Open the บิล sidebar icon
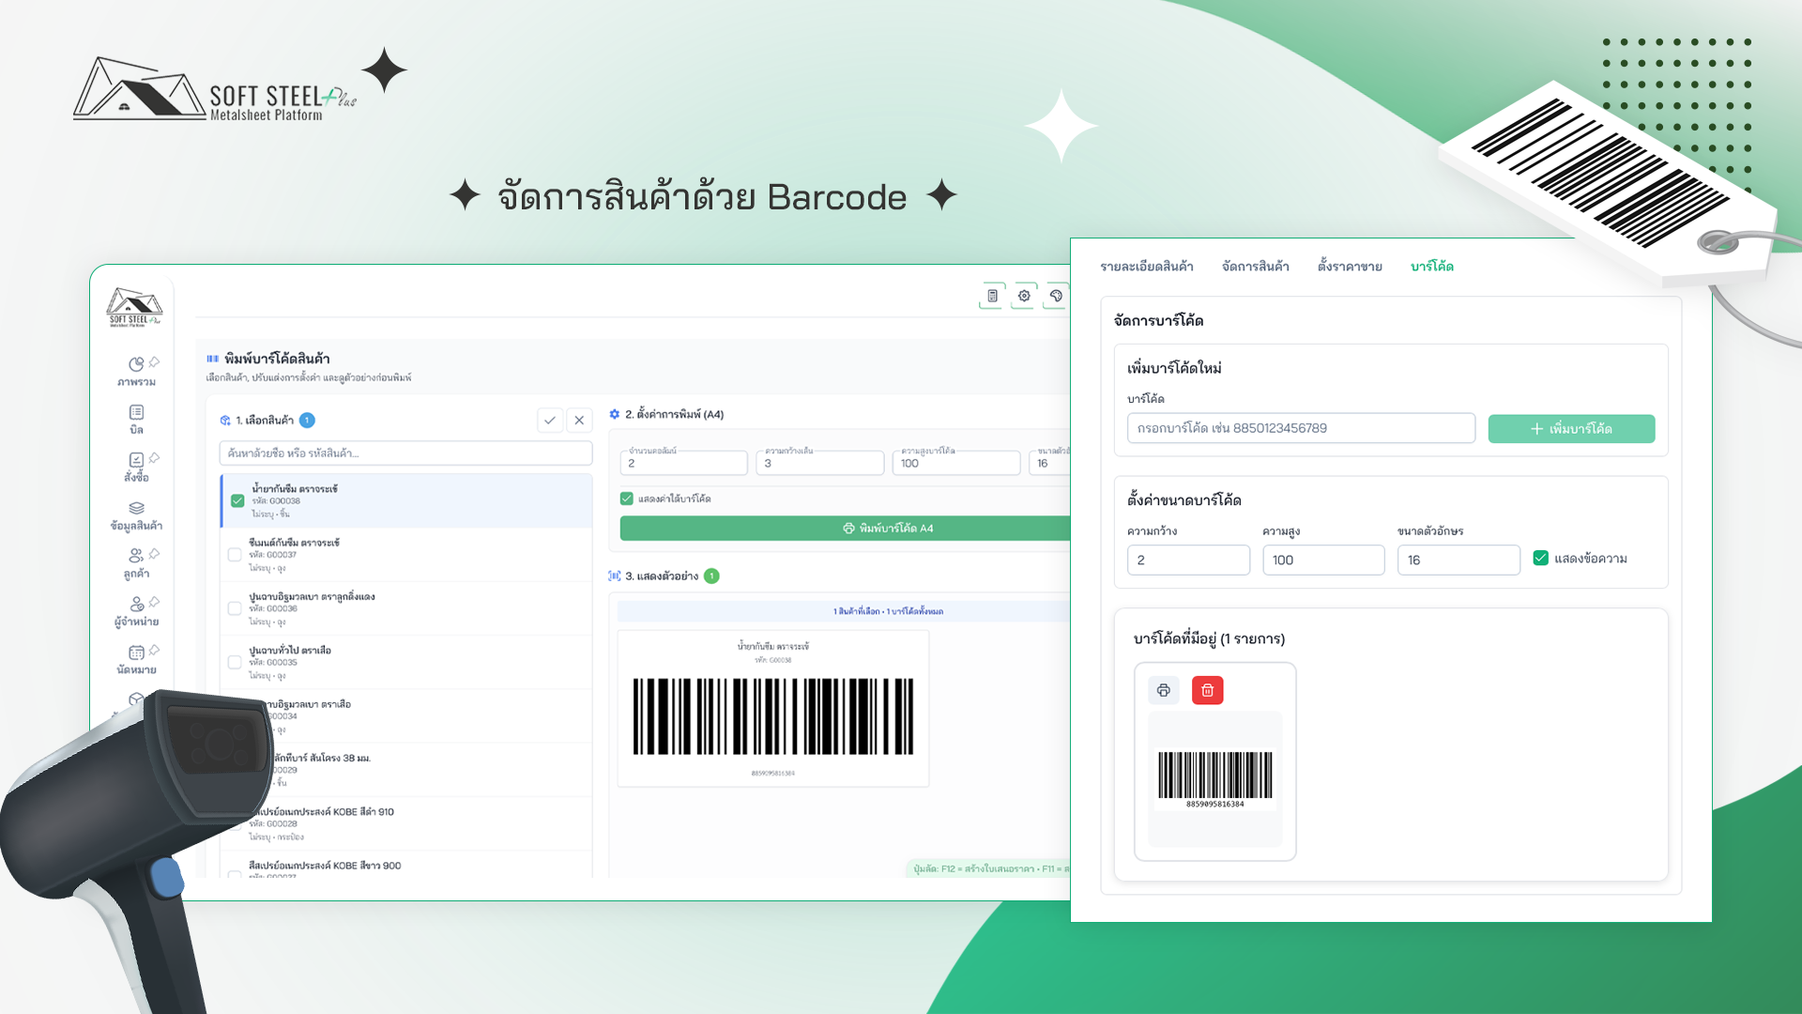 (136, 413)
